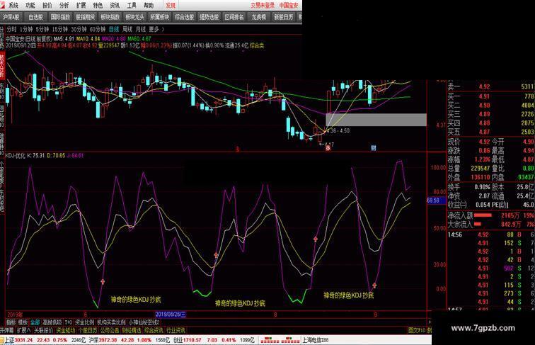Select the 30分钟 chart period
The height and width of the screenshot is (345, 535).
click(79, 29)
